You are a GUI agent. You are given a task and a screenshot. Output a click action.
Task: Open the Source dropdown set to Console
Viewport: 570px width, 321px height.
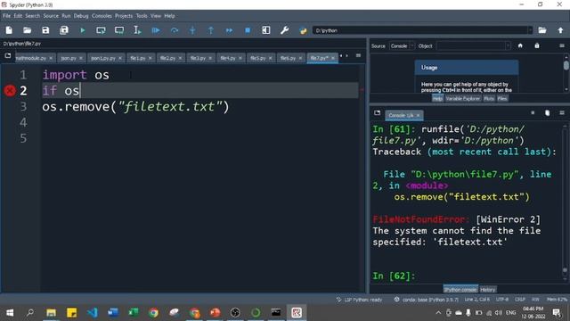[402, 45]
